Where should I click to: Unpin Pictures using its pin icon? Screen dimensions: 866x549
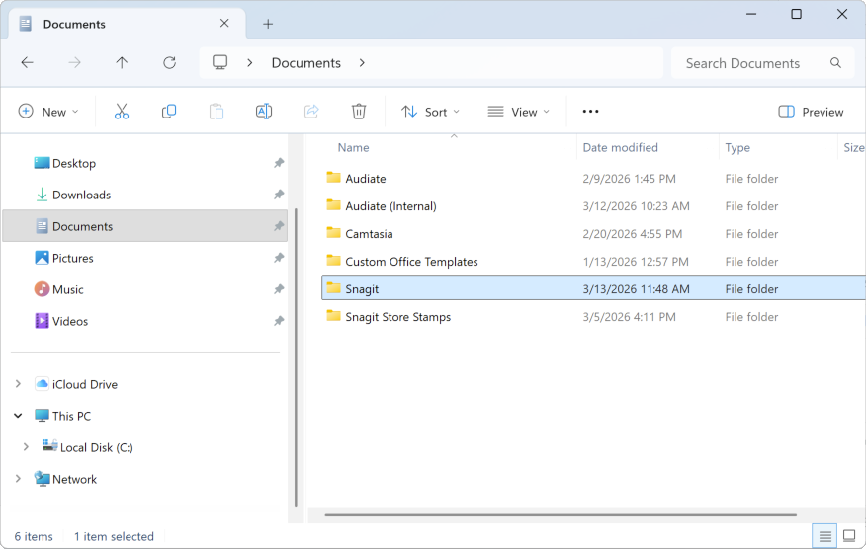point(279,258)
